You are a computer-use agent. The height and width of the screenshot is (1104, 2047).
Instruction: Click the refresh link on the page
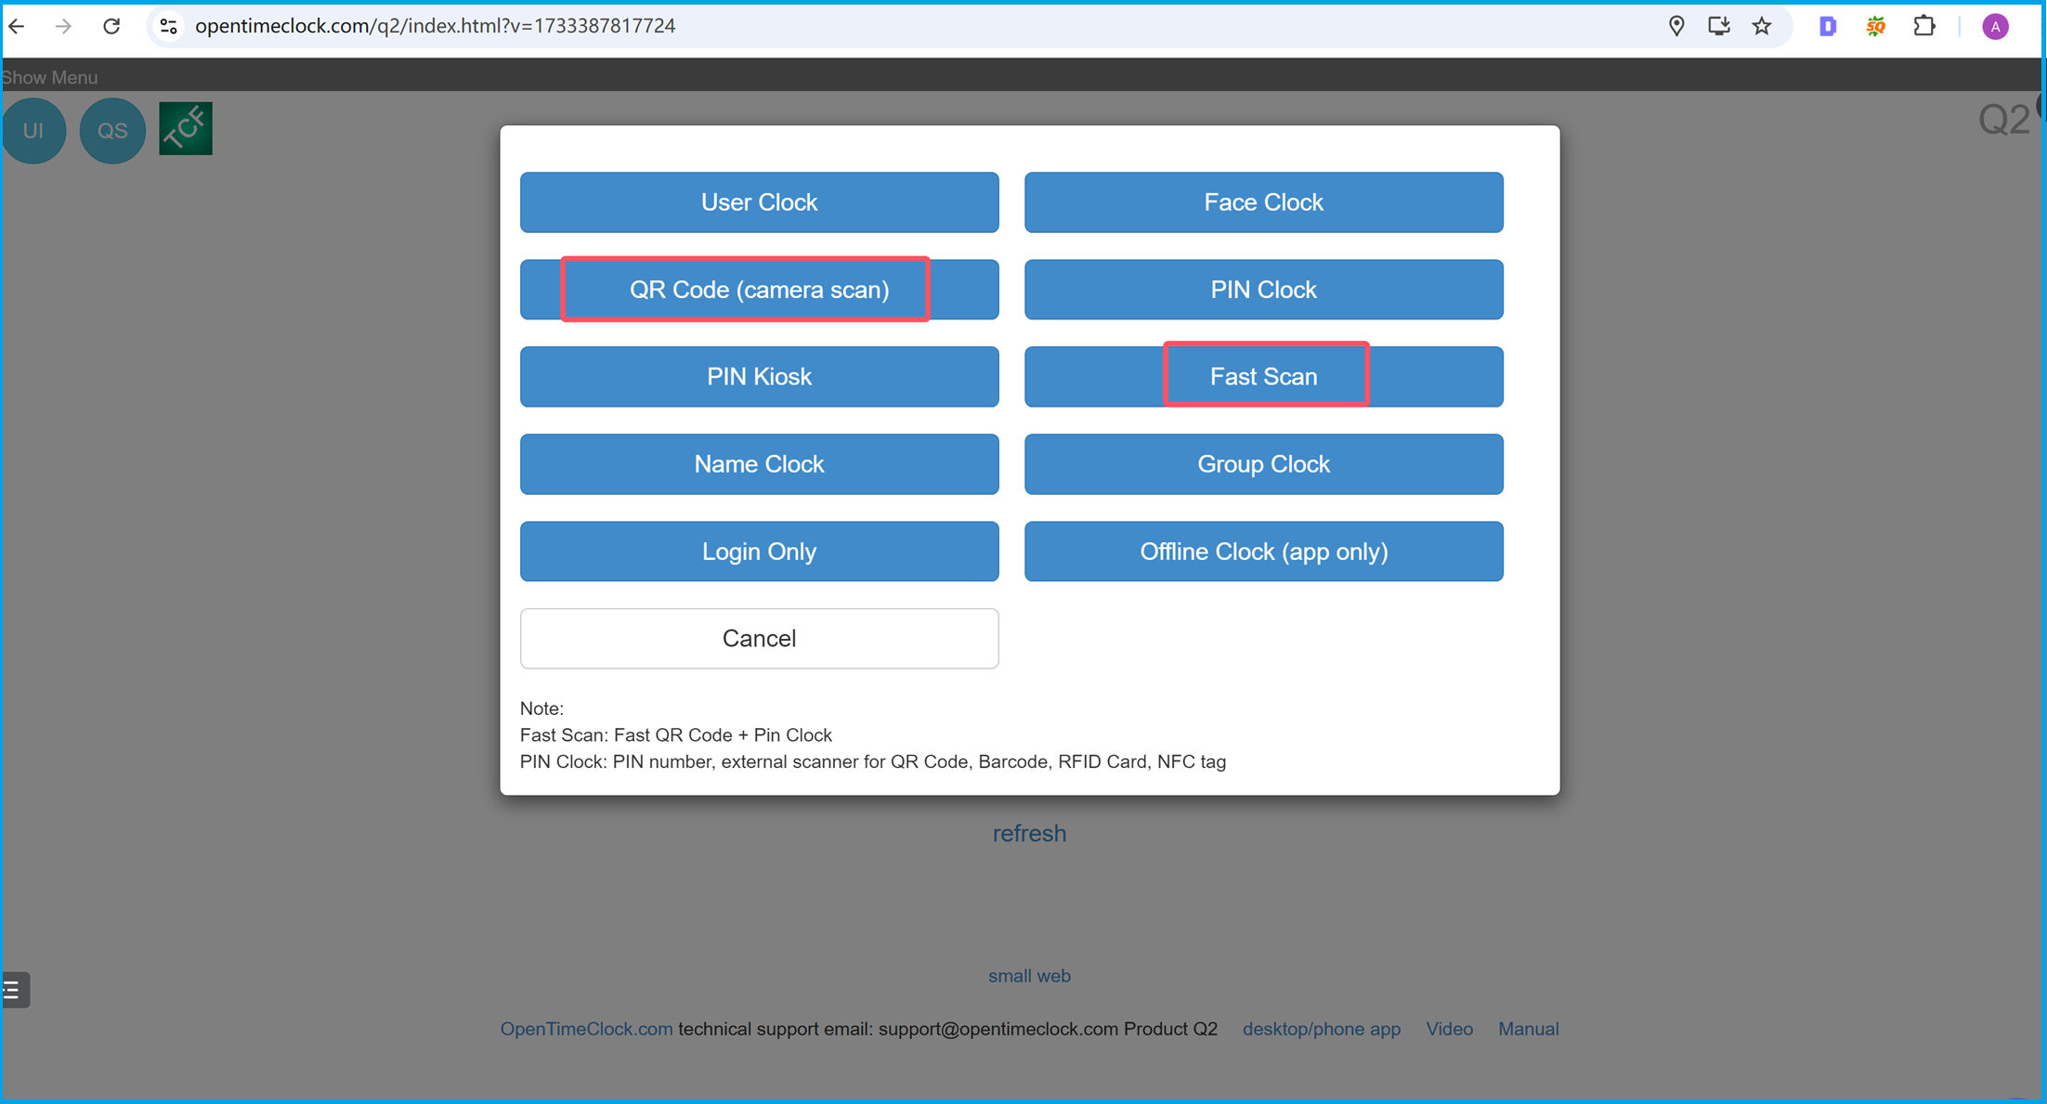[1030, 834]
